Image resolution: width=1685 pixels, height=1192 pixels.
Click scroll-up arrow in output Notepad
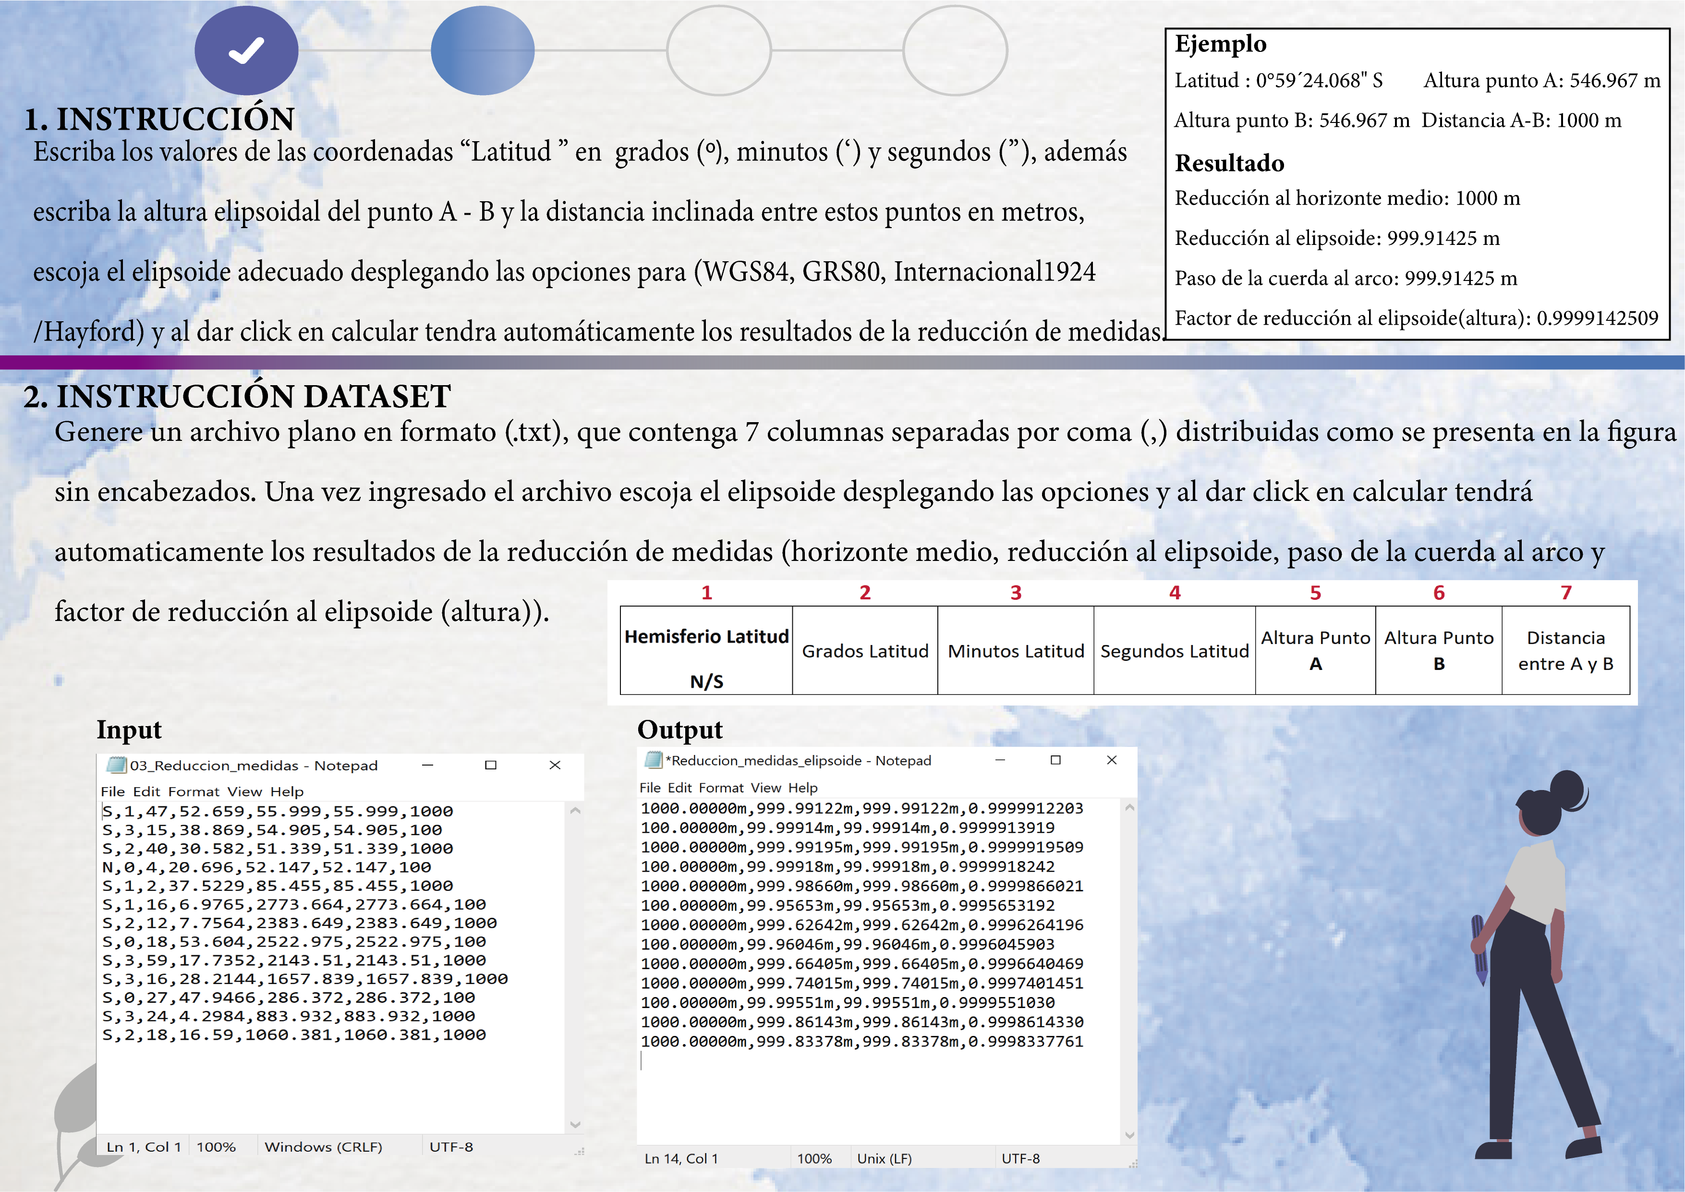[x=1129, y=807]
